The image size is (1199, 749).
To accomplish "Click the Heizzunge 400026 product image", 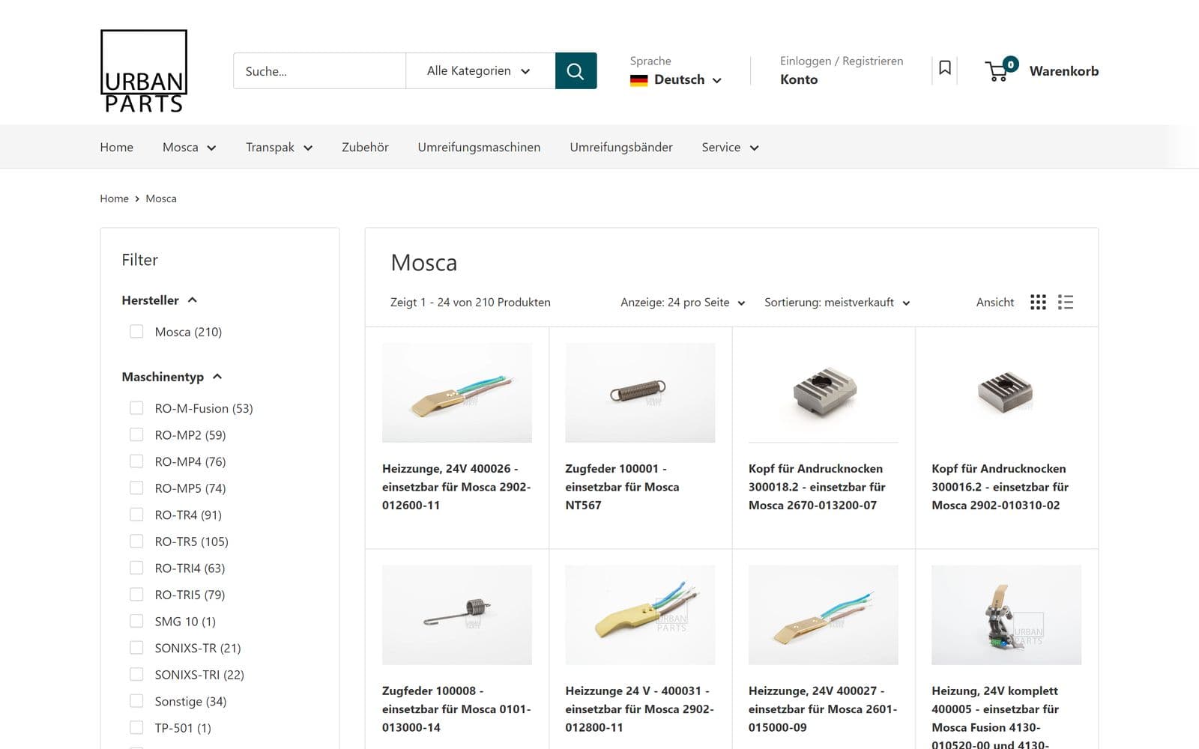I will 457,392.
